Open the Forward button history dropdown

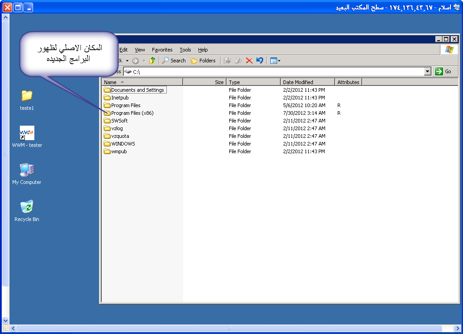[x=144, y=61]
